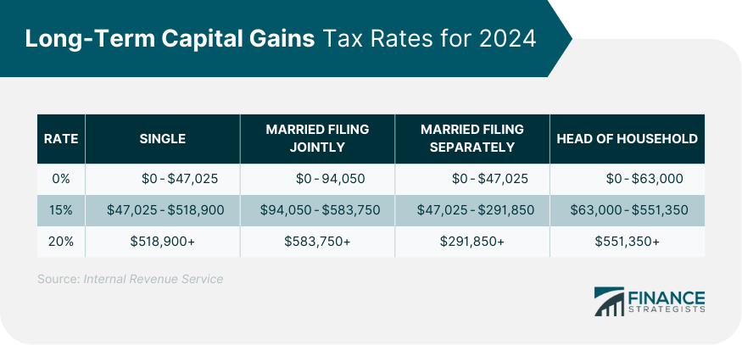742x345 pixels.
Task: Select the 15% rate row cell
Action: click(x=61, y=209)
